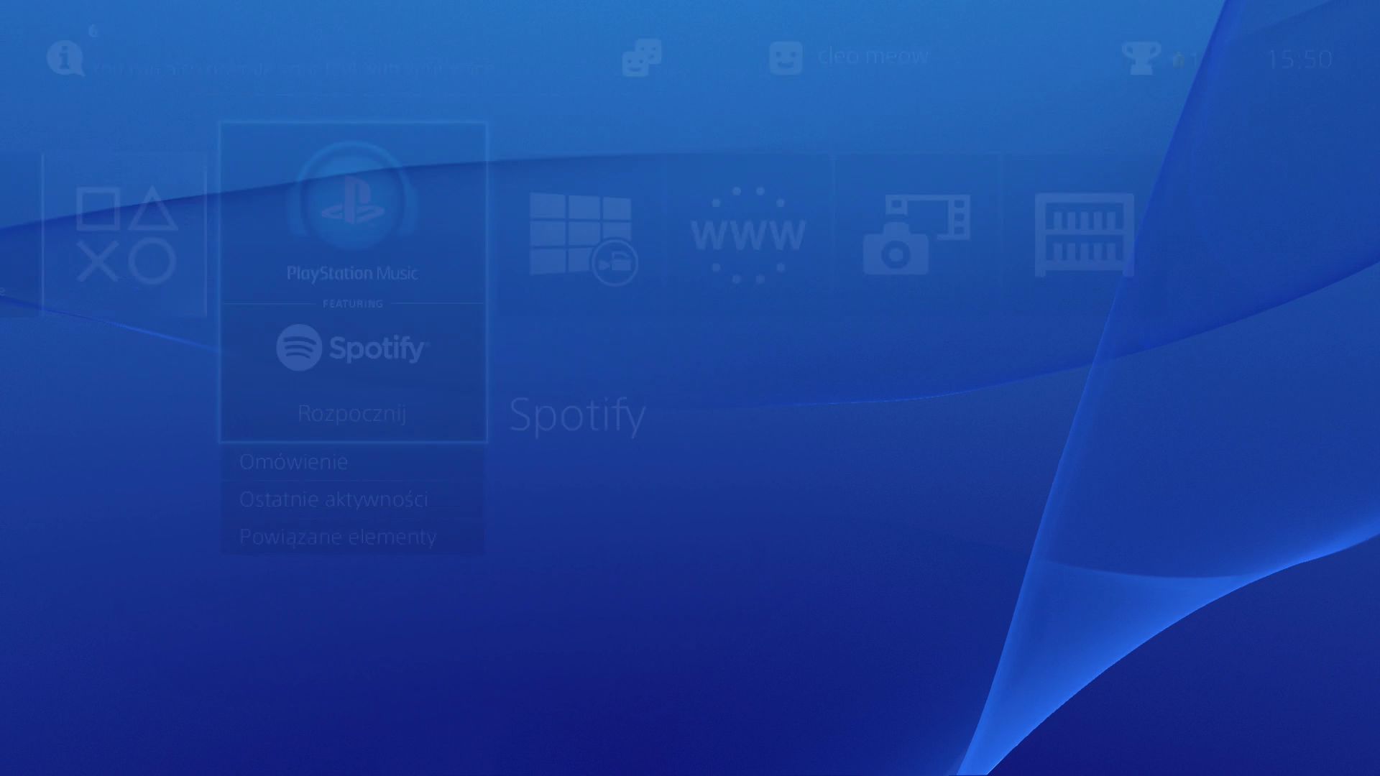Click the trophy level number
1380x776 pixels.
pyautogui.click(x=1193, y=60)
